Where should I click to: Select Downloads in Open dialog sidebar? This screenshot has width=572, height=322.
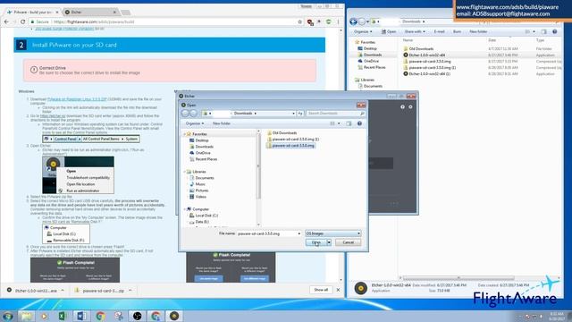tap(201, 147)
